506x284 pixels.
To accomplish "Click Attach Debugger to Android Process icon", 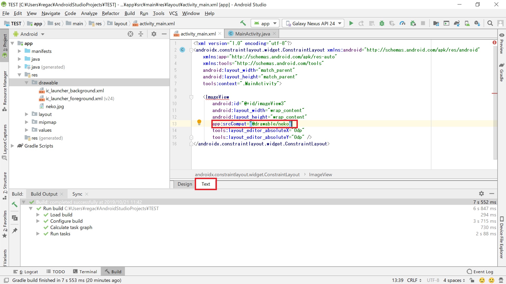I will [413, 23].
